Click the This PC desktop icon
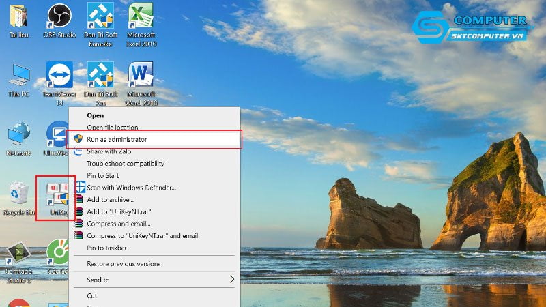The image size is (546, 307). coord(18,75)
